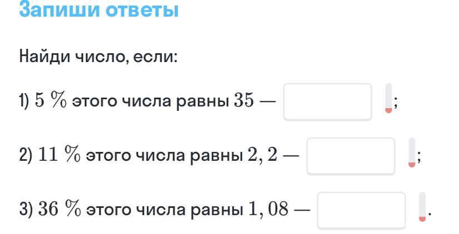Screen dimensions: 459x234
Task: Focus the answer box for 11 % question
Action: [x=351, y=156]
